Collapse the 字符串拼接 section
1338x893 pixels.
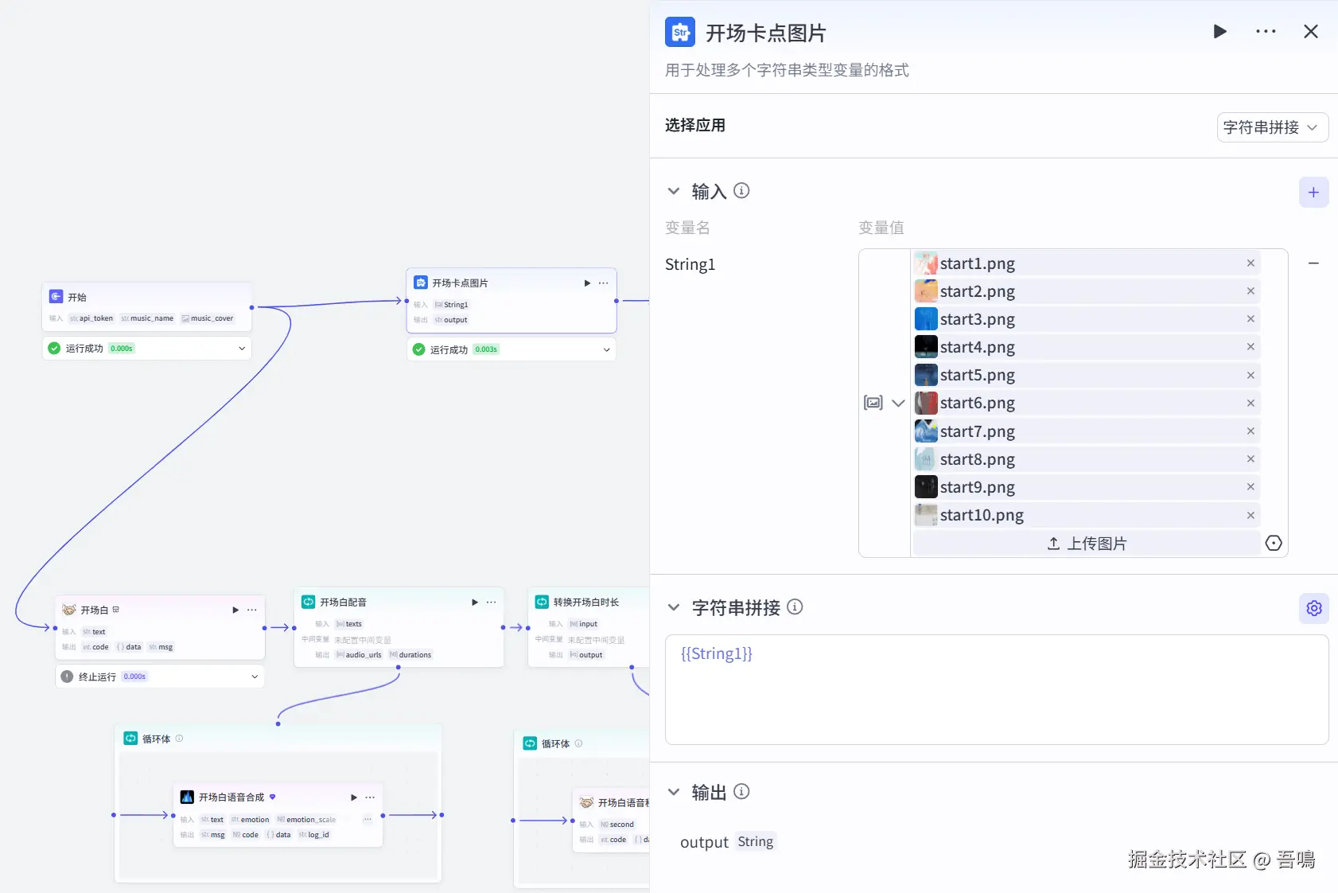coord(674,607)
